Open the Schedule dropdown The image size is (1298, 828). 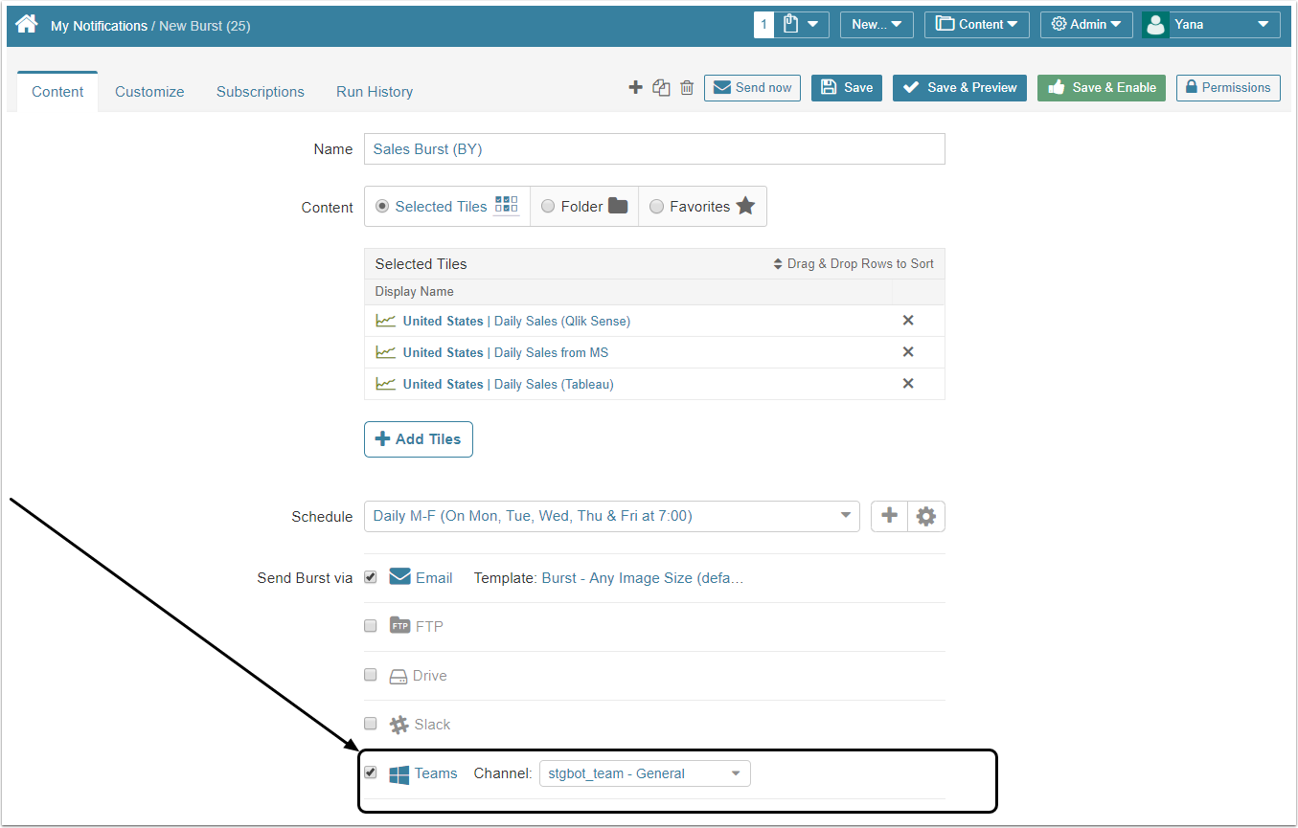click(x=612, y=516)
